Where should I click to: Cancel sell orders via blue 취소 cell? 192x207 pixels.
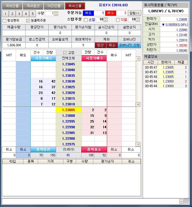tap(23, 150)
